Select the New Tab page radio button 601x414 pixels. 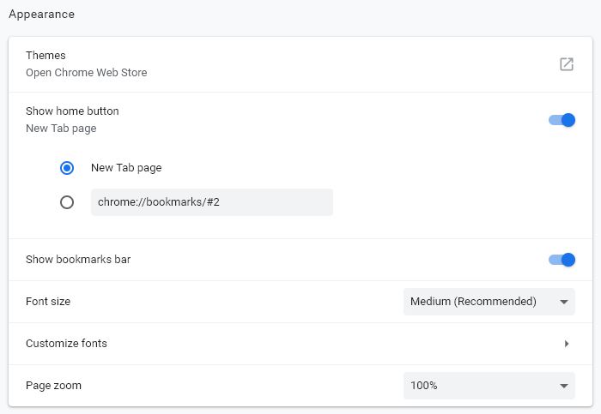[x=67, y=168]
